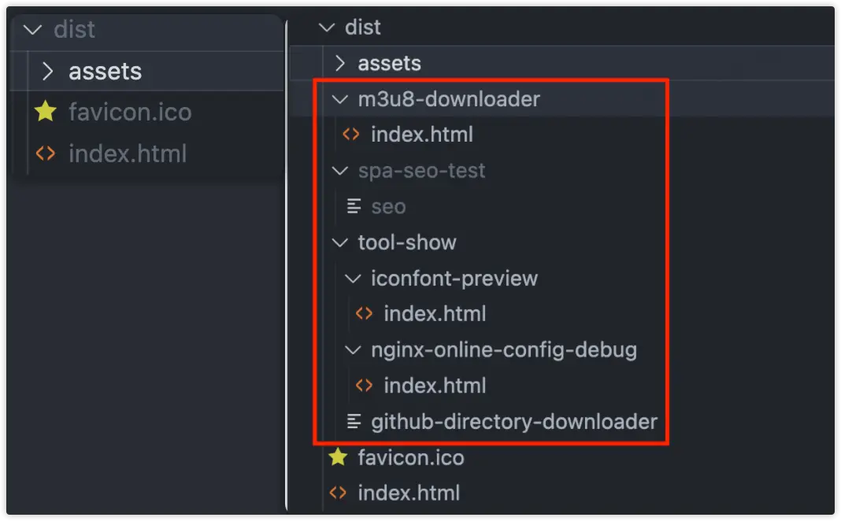Open root index.html in right panel
The width and height of the screenshot is (841, 521).
click(409, 493)
